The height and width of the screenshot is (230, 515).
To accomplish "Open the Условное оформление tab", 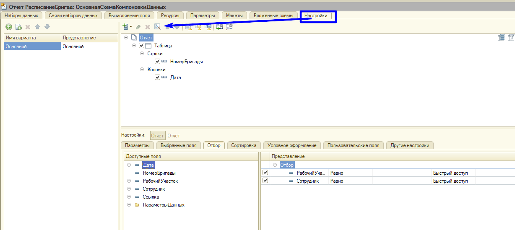I will coord(292,145).
